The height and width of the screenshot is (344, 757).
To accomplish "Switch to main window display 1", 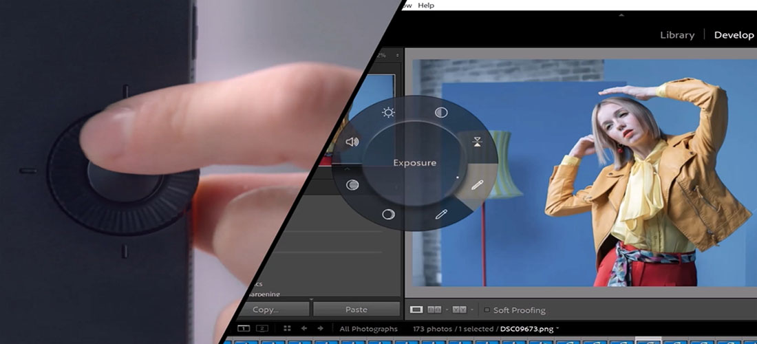I will click(242, 329).
